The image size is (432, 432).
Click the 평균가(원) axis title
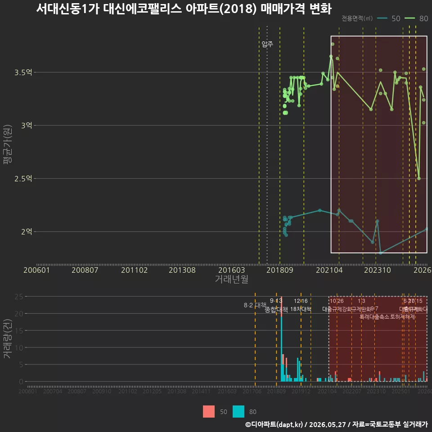point(8,144)
